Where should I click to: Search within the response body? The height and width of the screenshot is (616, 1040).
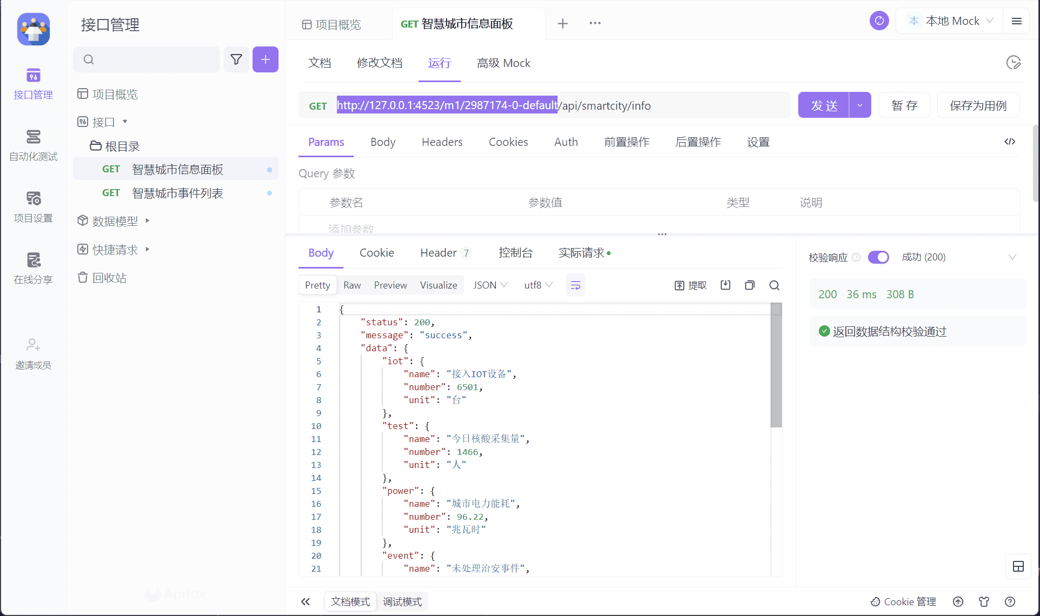[774, 285]
